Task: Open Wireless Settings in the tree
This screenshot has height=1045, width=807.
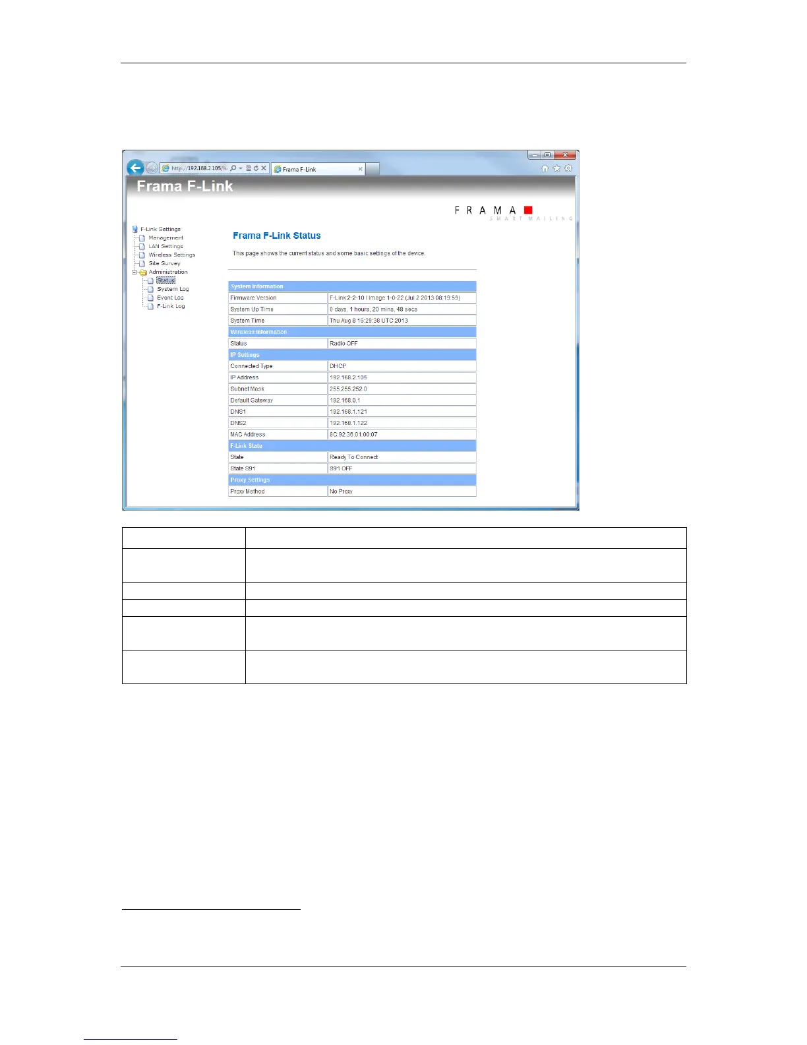Action: coord(171,255)
